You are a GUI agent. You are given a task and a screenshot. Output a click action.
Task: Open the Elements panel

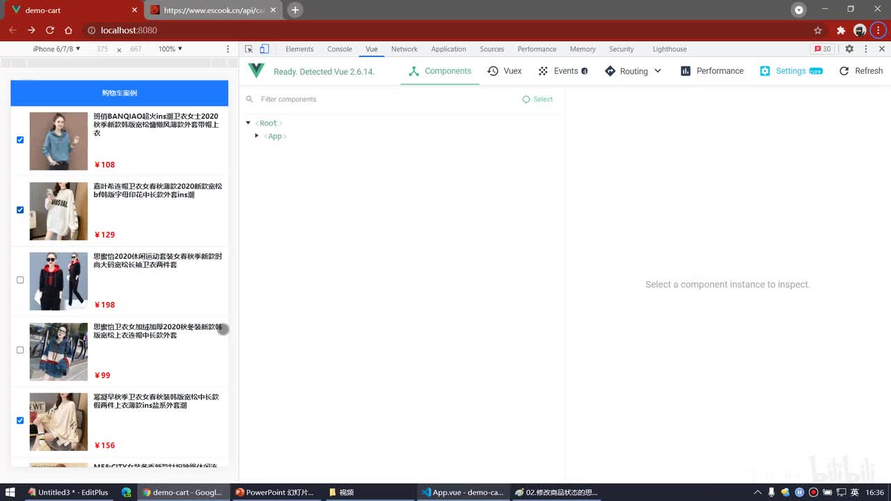299,49
